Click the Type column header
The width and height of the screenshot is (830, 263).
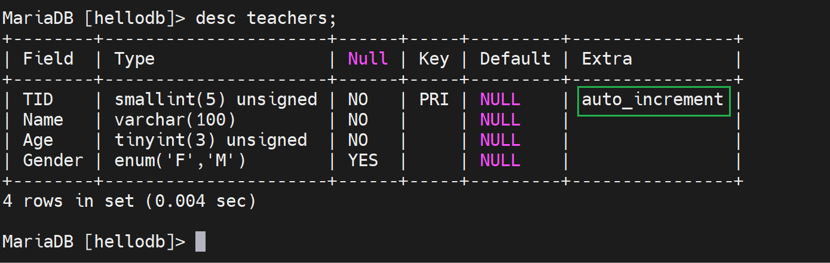click(134, 59)
